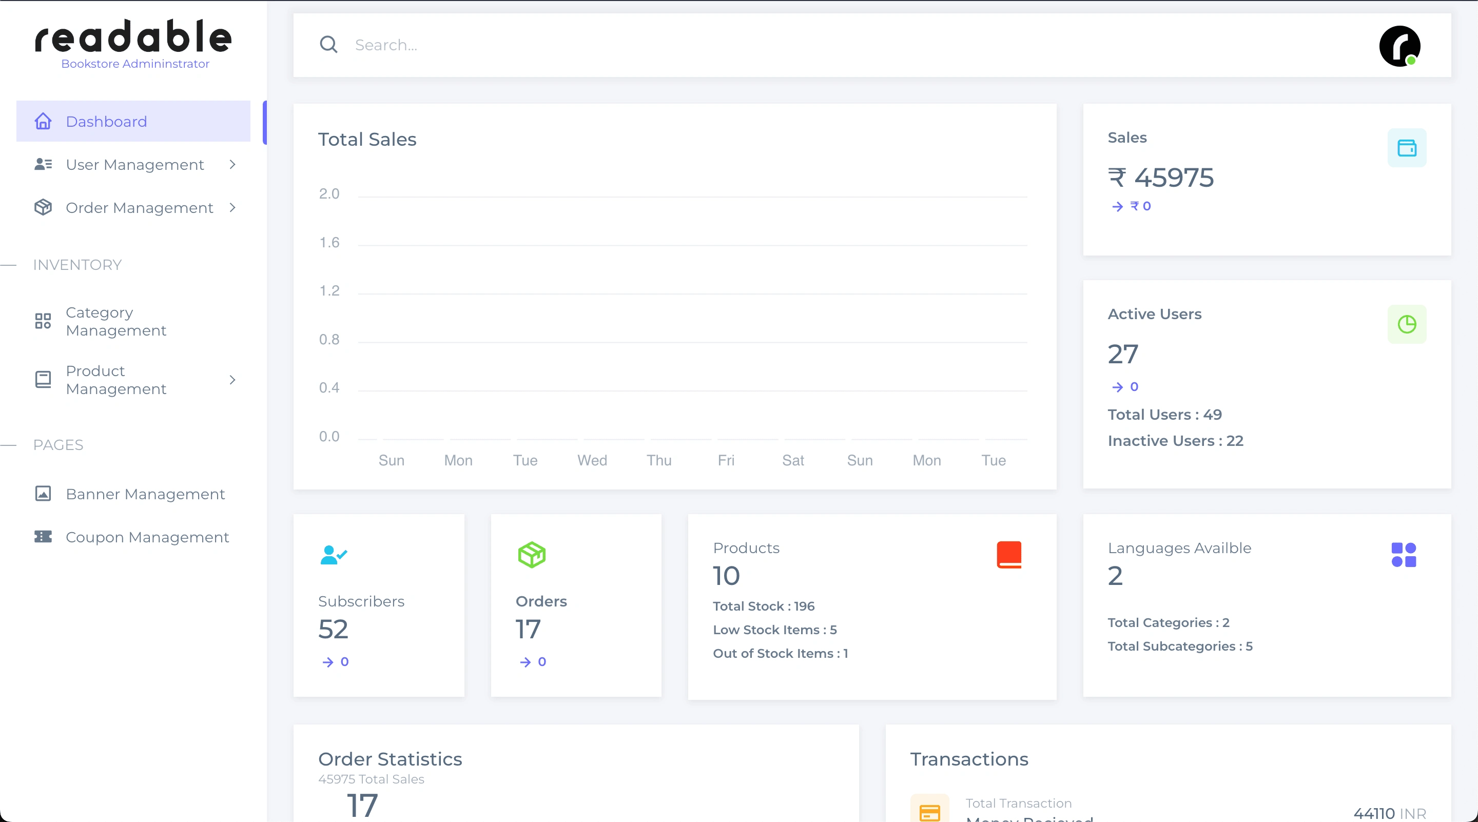The height and width of the screenshot is (822, 1478).
Task: Click Low Stock Items : 5 text
Action: coord(774,629)
